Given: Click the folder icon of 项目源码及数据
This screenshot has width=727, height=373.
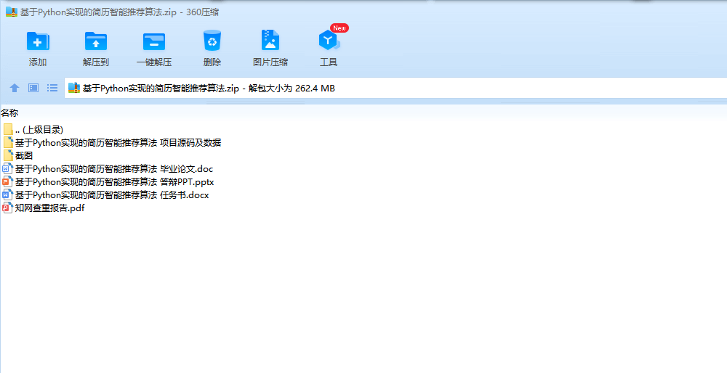Looking at the screenshot, I should tap(8, 142).
